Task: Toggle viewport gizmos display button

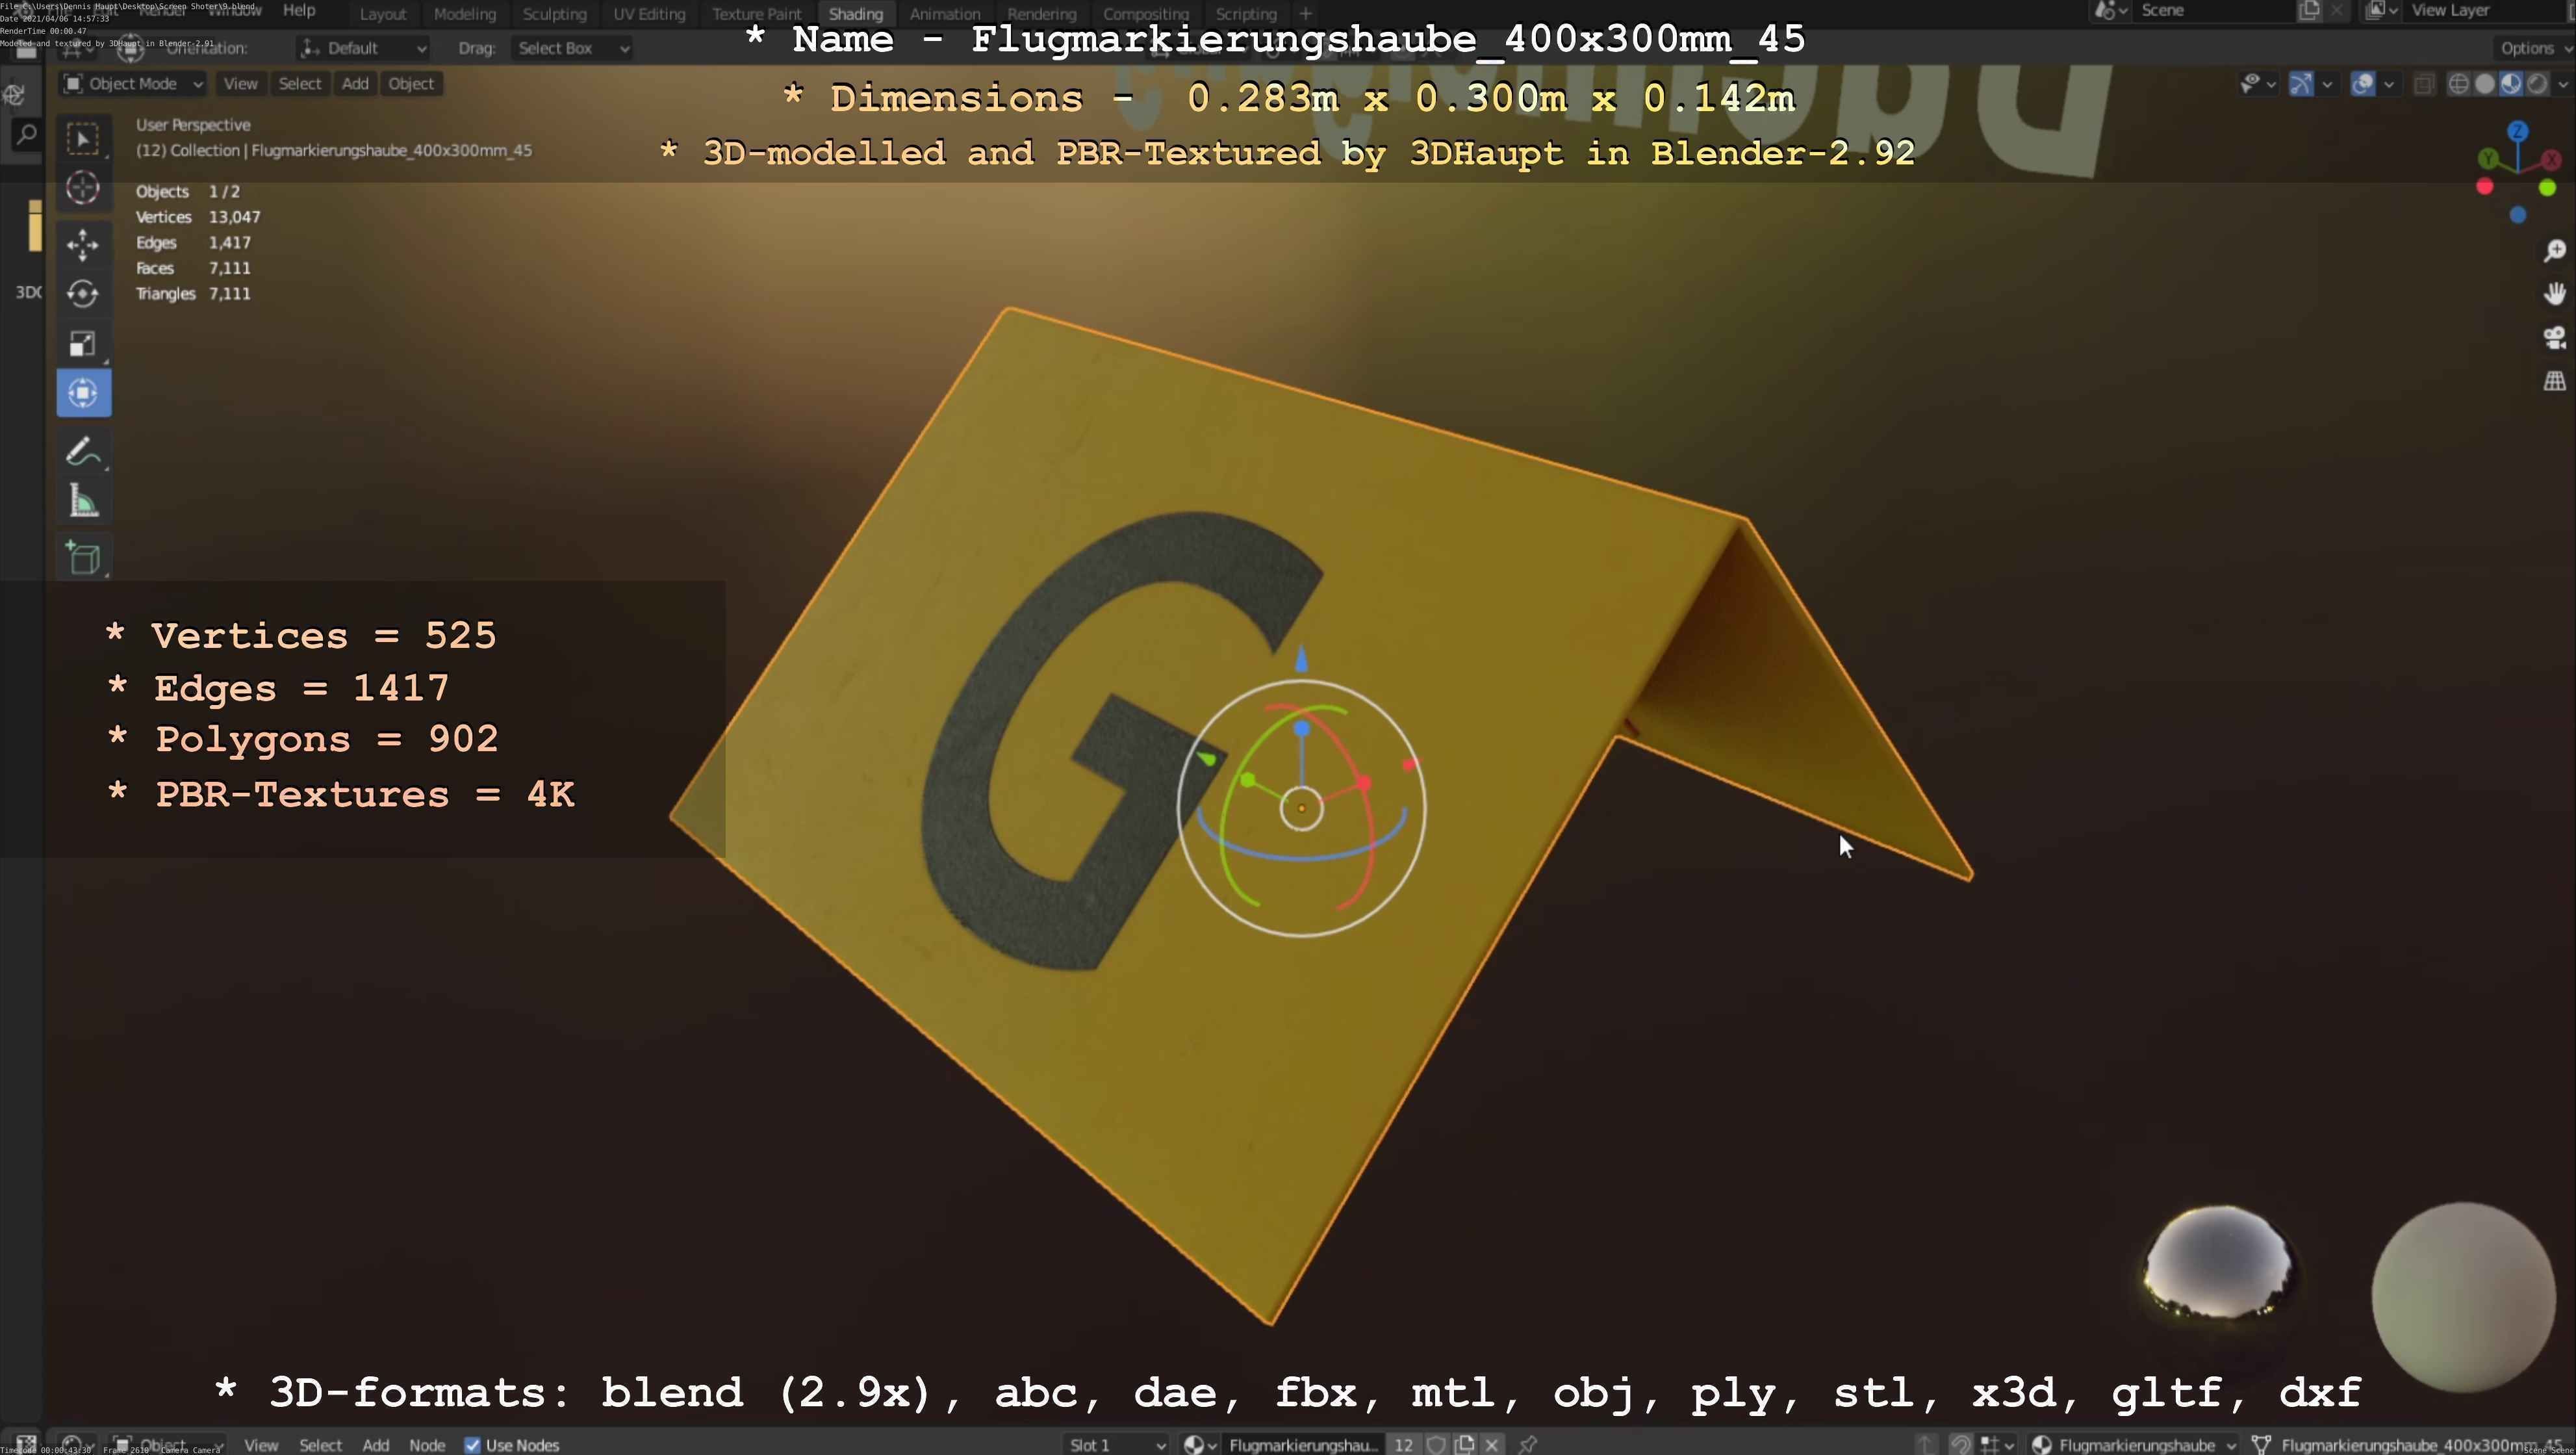Action: (x=2301, y=84)
